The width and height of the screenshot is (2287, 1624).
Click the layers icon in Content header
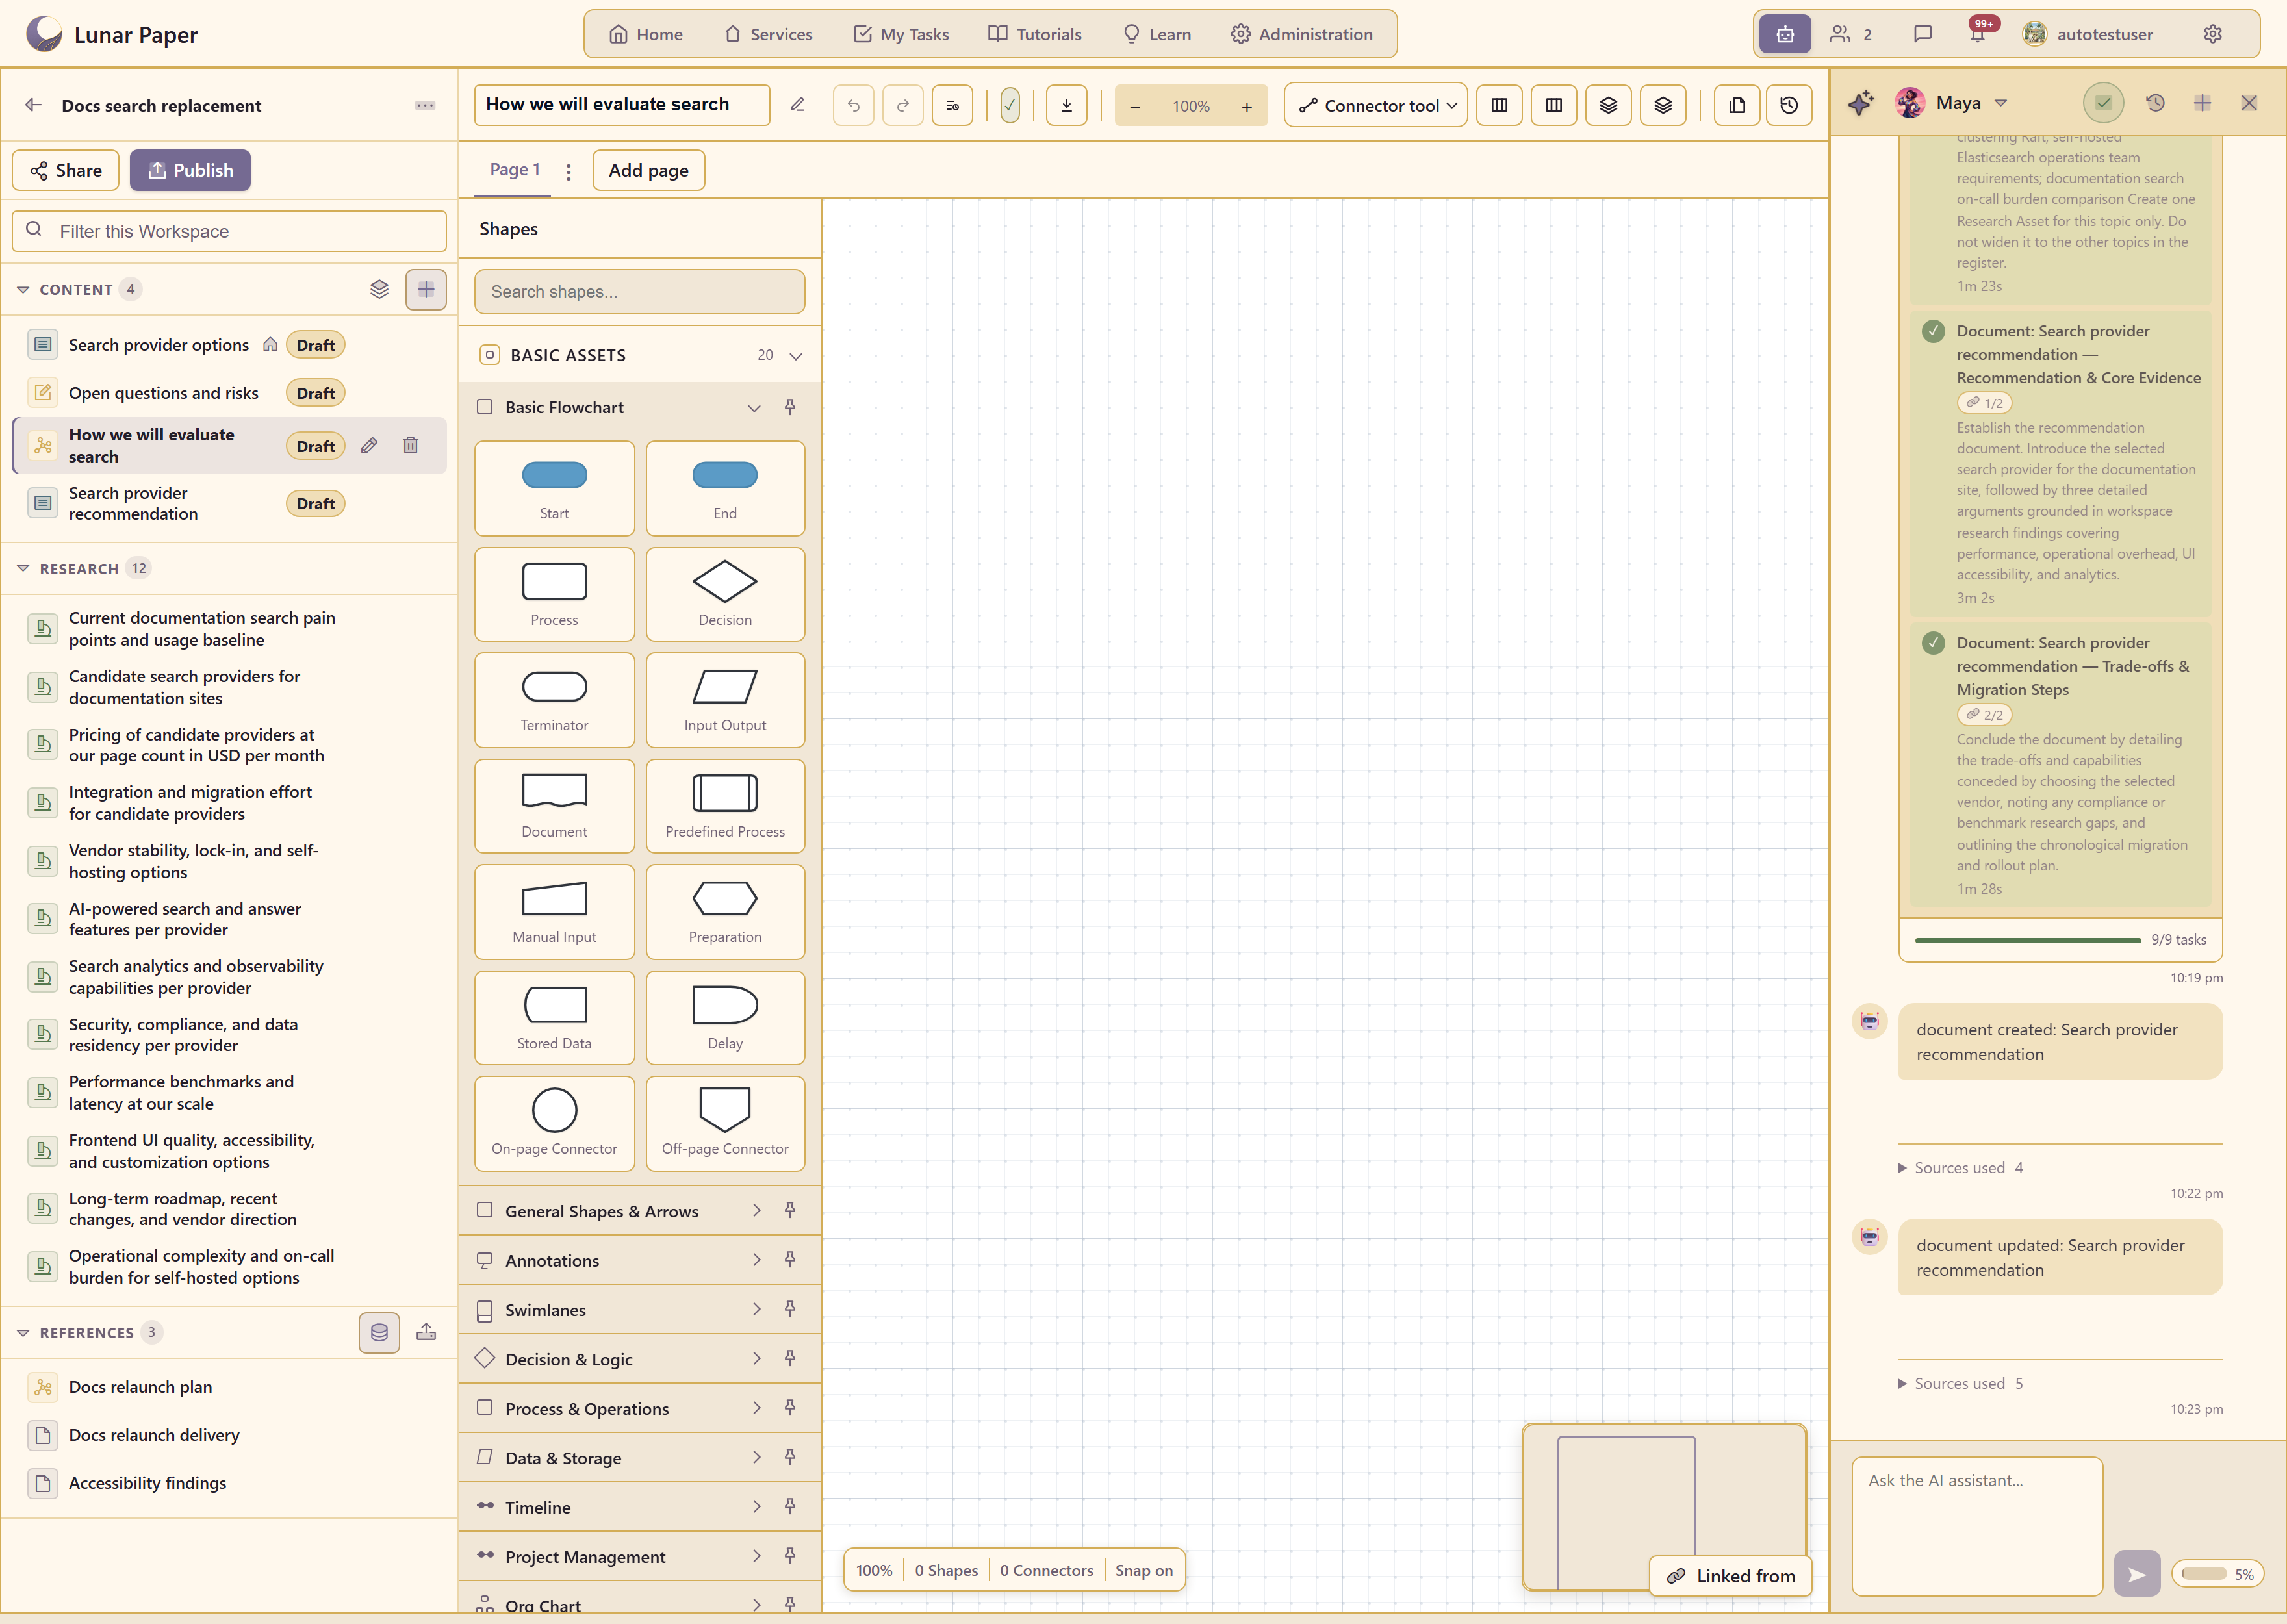tap(379, 290)
